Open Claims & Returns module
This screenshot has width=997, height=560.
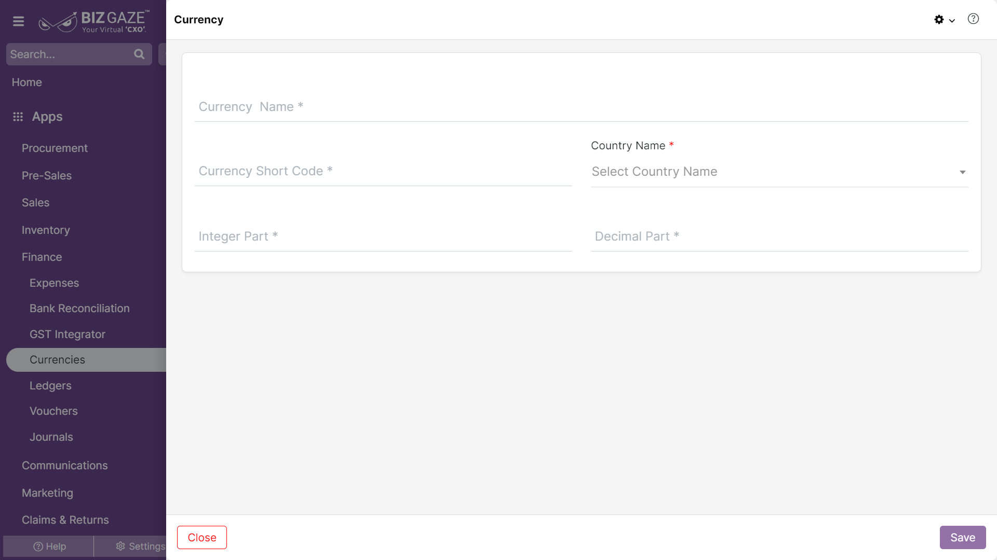[65, 520]
